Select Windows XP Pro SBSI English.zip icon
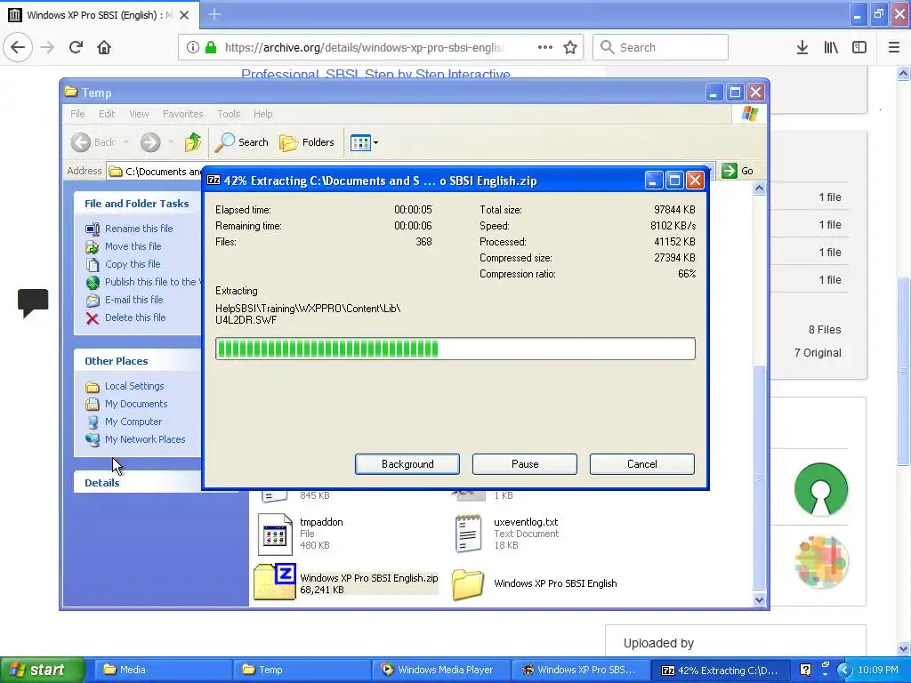Screen dimensions: 911x683 tap(275, 582)
